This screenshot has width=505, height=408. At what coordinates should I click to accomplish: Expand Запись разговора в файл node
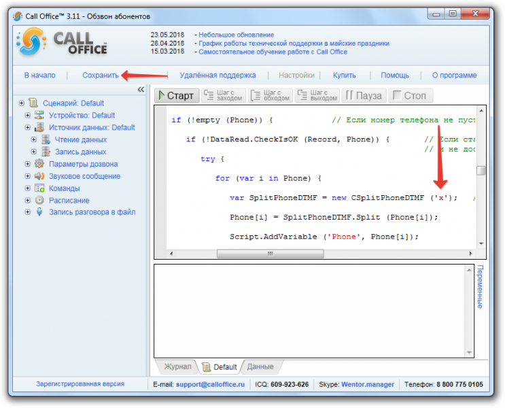28,212
